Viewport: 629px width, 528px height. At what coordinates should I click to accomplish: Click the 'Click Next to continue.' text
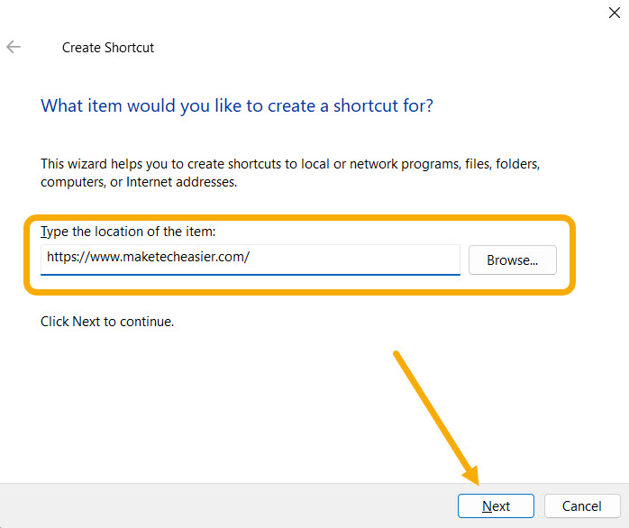coord(107,322)
